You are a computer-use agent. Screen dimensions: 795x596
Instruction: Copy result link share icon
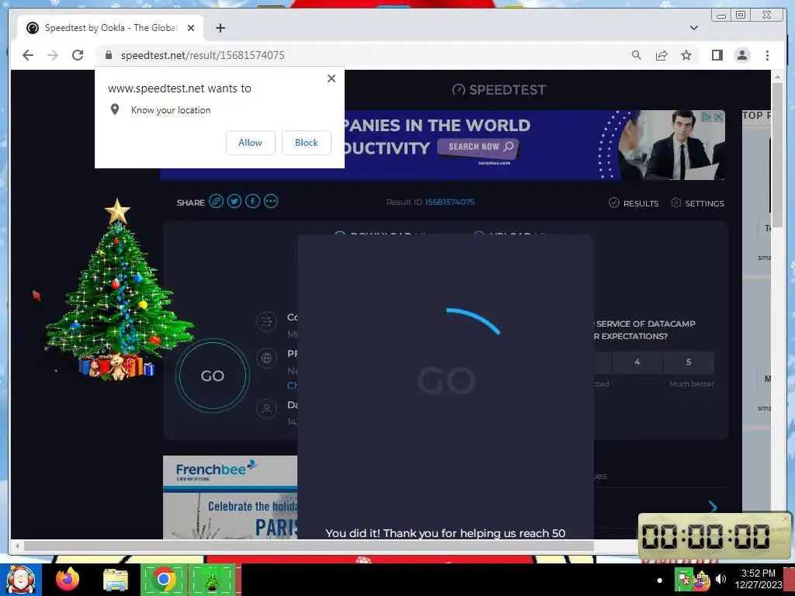click(x=216, y=201)
